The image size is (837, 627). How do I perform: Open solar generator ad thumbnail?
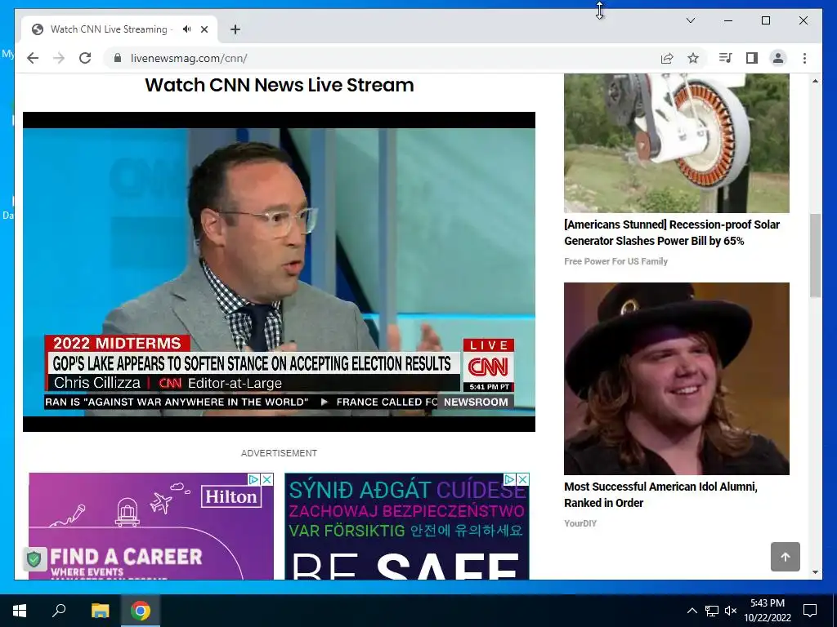(x=676, y=143)
